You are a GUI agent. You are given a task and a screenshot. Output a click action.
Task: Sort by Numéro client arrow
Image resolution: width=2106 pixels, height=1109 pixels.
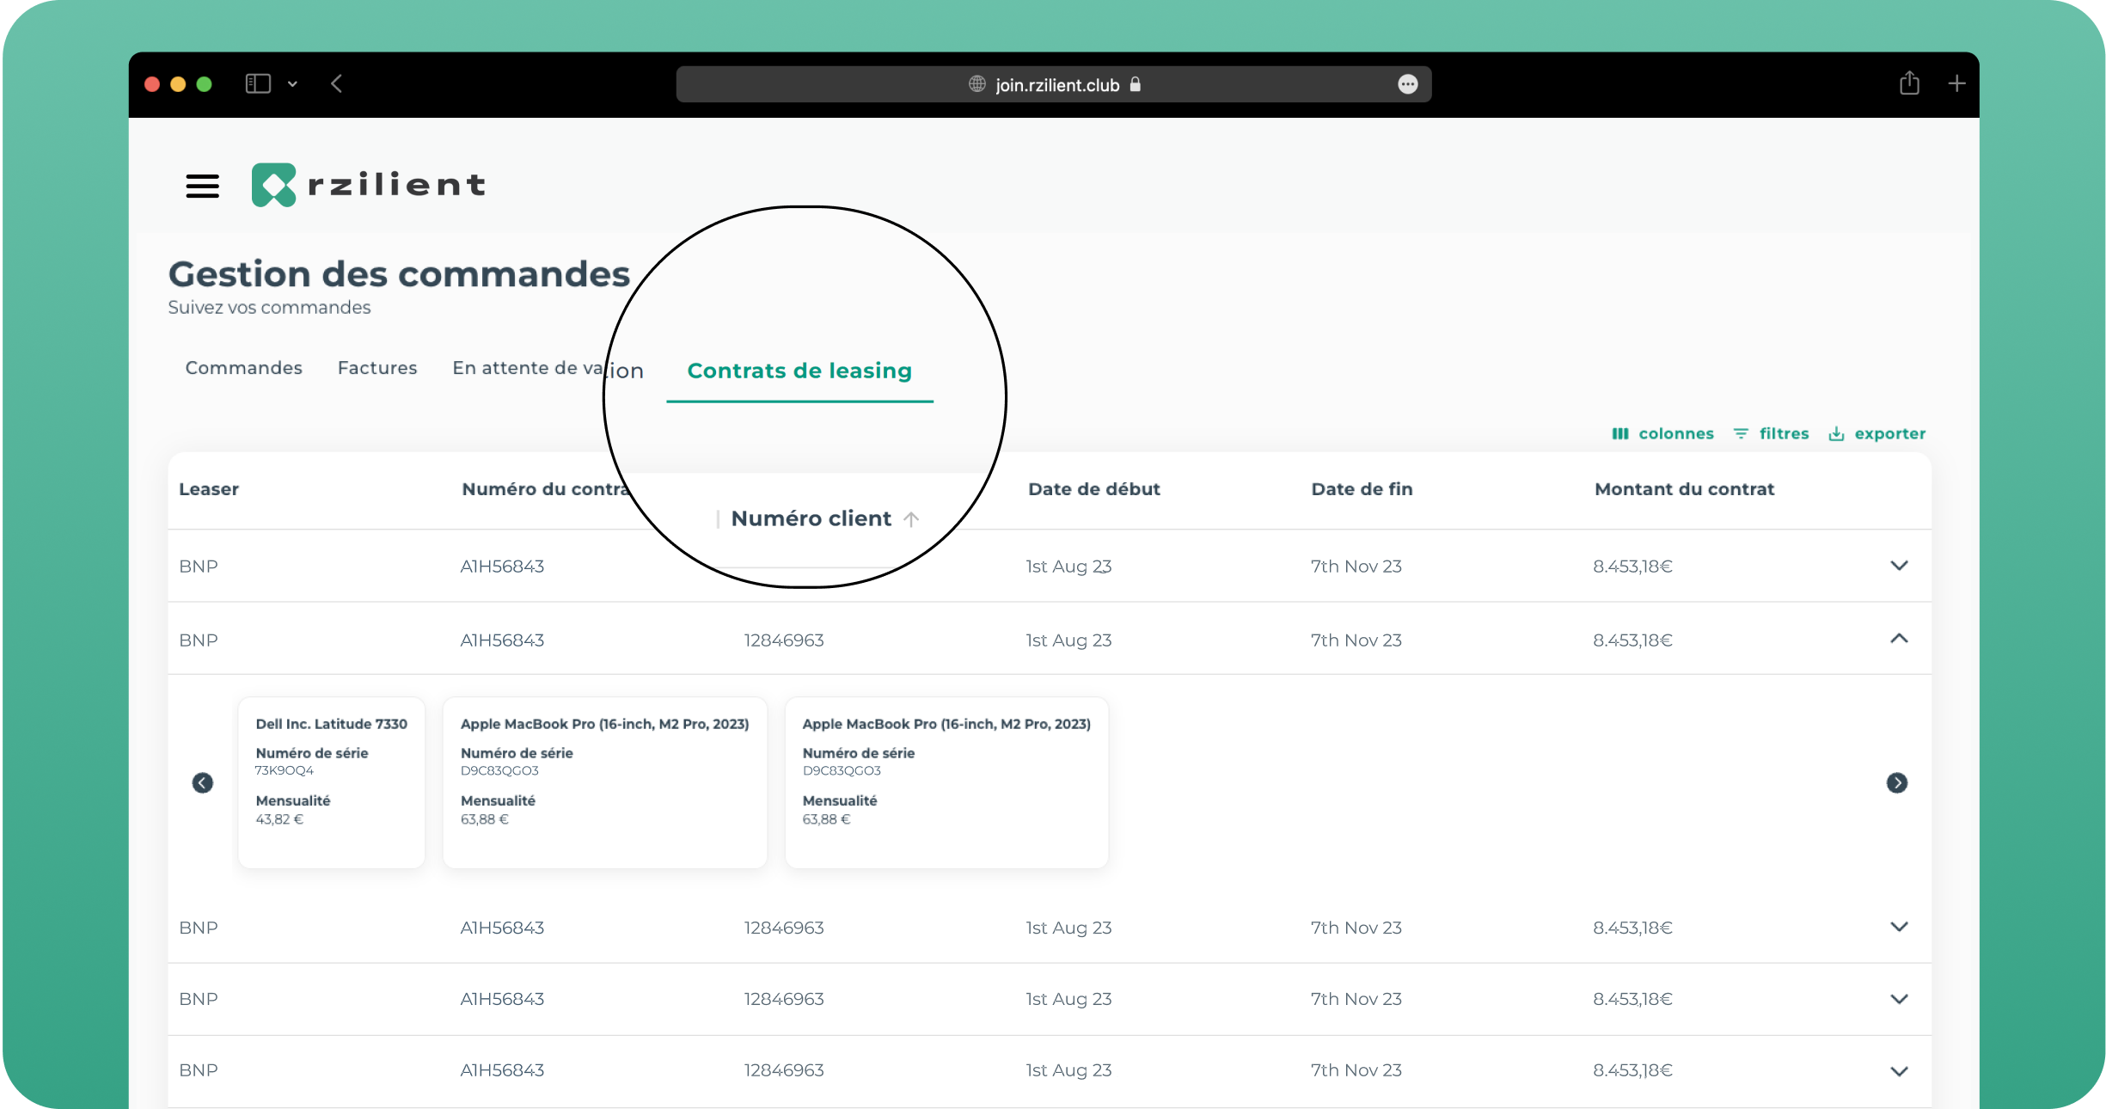(x=911, y=519)
